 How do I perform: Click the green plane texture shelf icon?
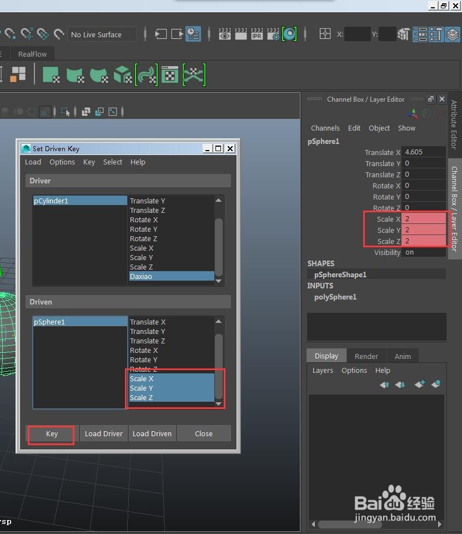(x=51, y=74)
